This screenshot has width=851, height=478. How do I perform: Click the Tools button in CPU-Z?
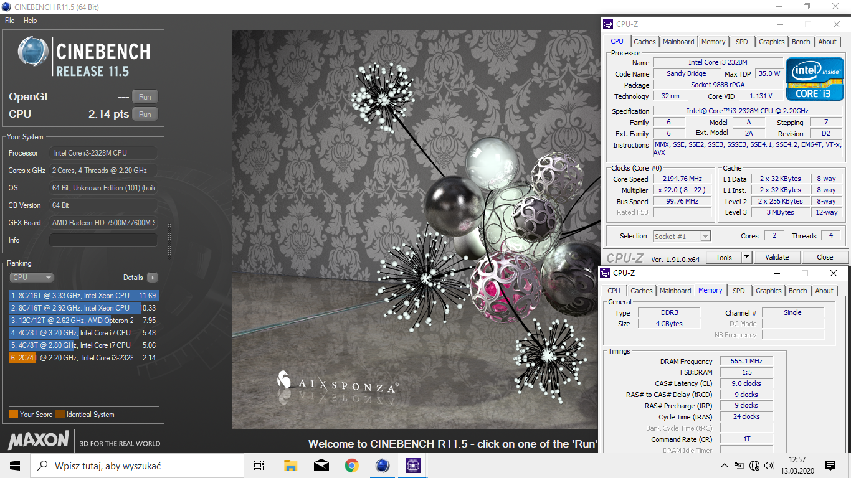[x=724, y=257]
